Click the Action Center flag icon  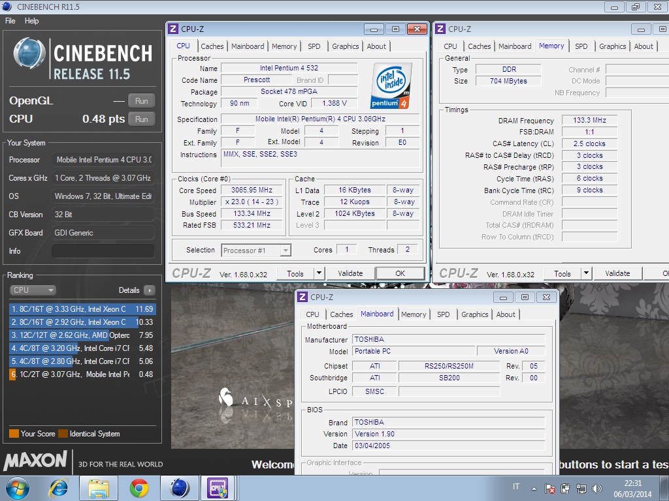point(550,489)
